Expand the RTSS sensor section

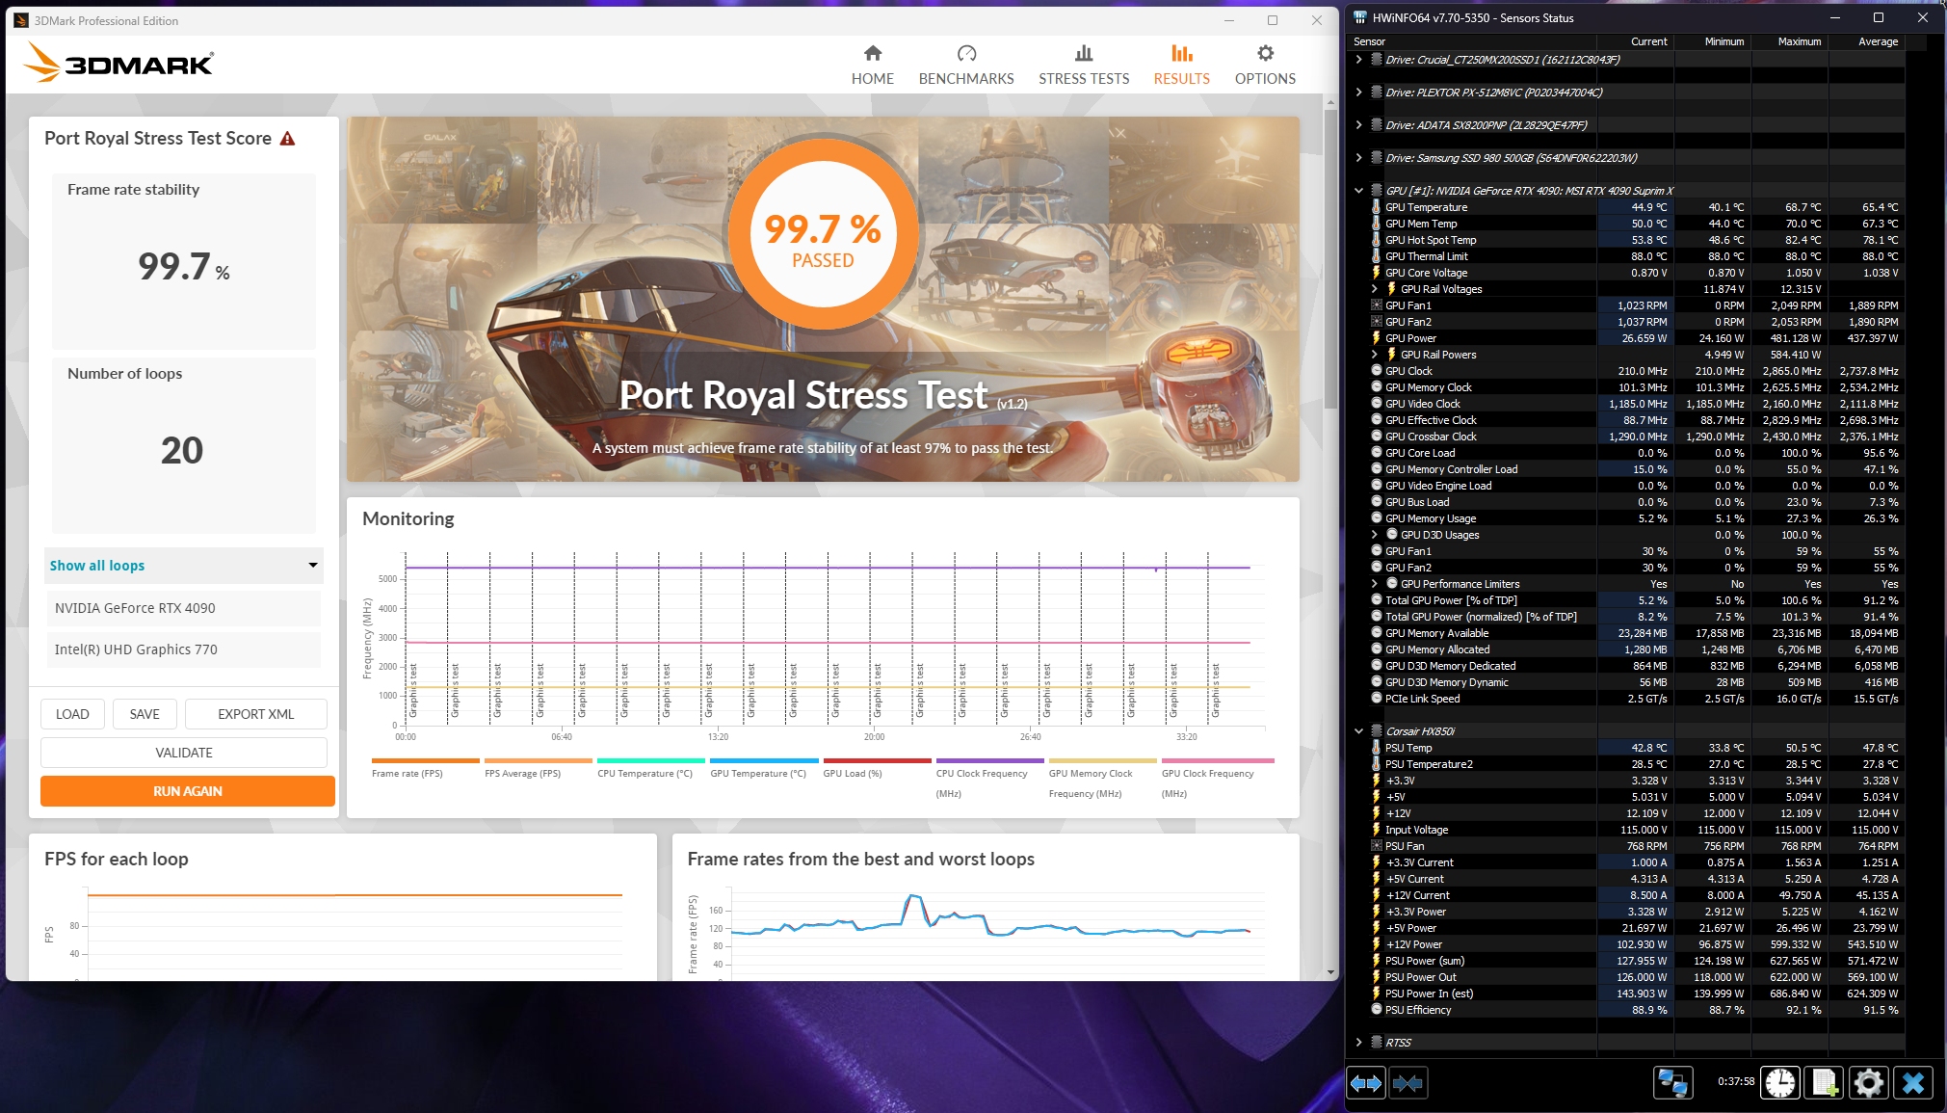tap(1358, 1043)
